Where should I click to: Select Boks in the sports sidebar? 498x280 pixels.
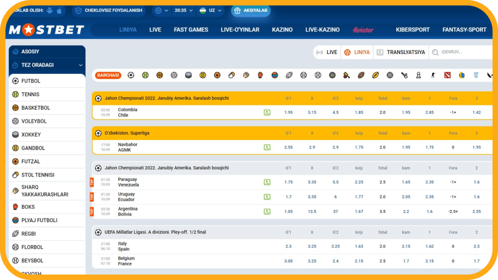click(x=47, y=207)
